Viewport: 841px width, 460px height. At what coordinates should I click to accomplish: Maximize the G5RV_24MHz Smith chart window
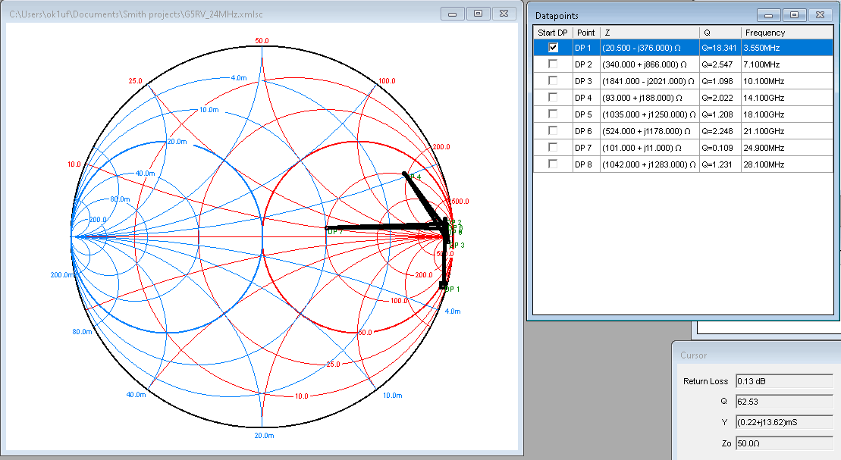point(478,14)
